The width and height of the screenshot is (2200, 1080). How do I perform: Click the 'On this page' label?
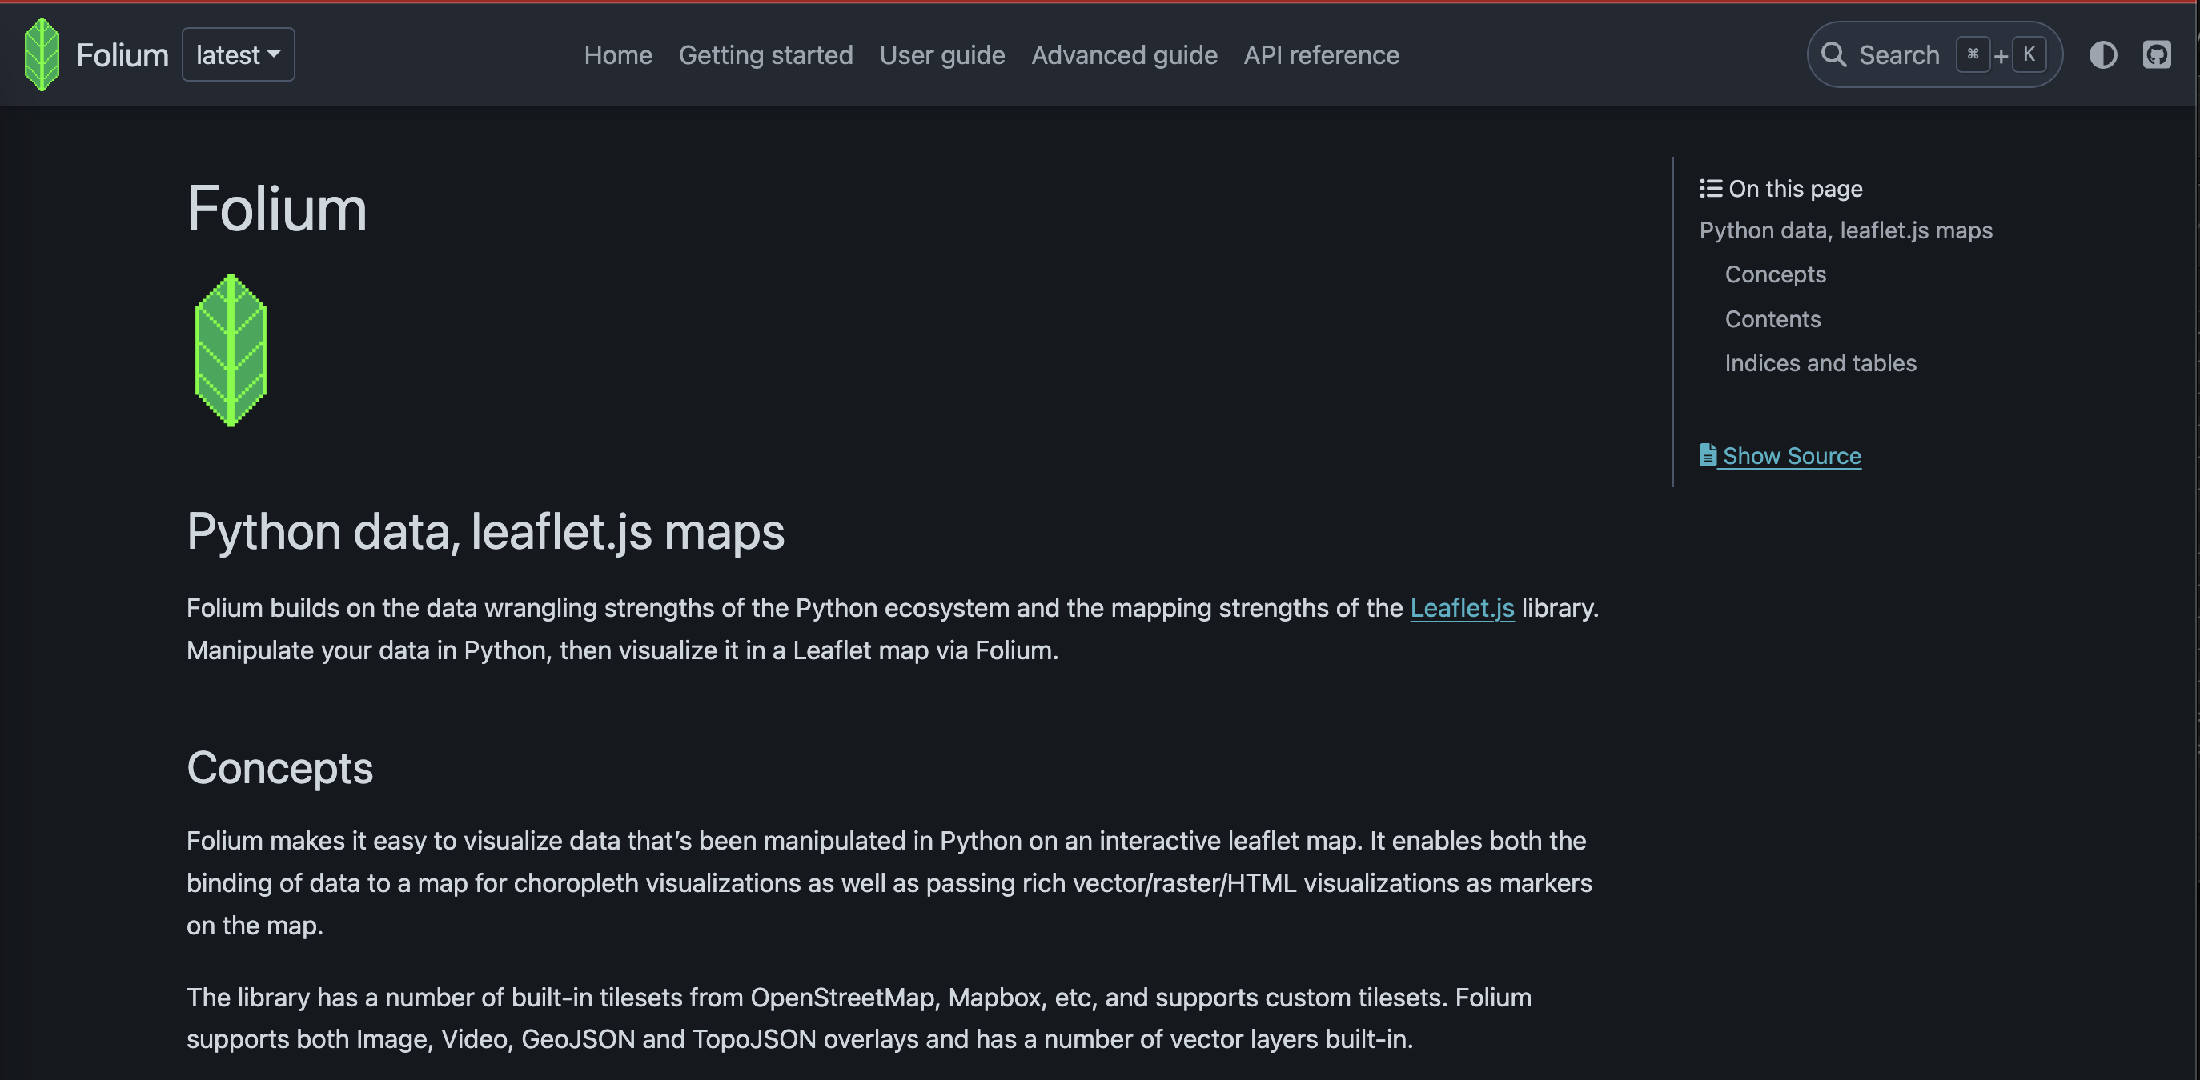point(1795,190)
